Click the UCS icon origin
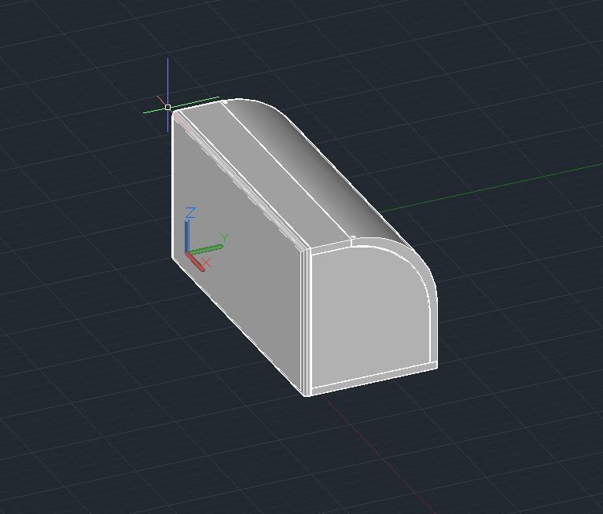 coord(187,254)
